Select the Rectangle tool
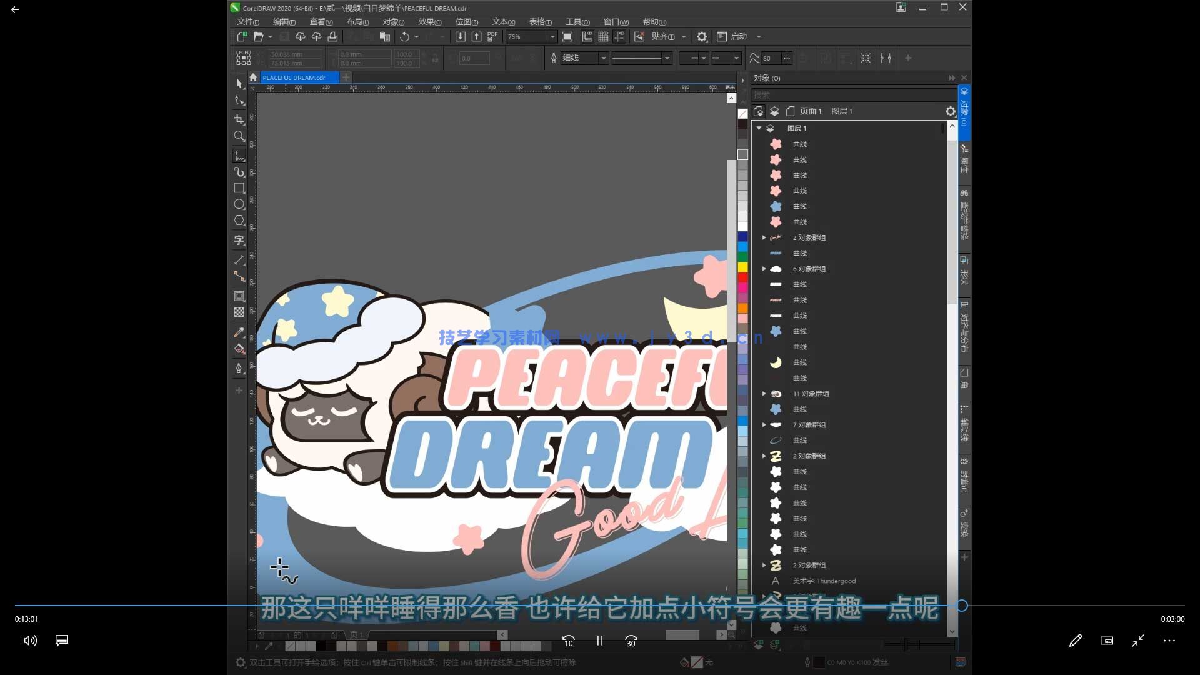The image size is (1200, 675). pyautogui.click(x=239, y=188)
